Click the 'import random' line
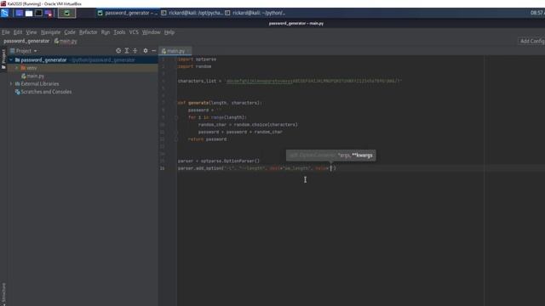 195,66
